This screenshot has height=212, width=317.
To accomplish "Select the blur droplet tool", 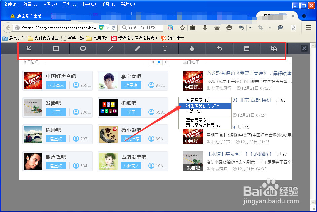I will (x=192, y=48).
